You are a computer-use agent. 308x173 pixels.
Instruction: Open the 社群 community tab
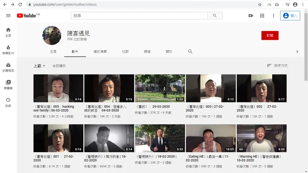tap(125, 51)
